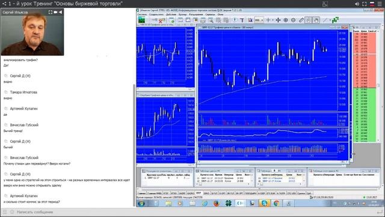Open the folder icon in the Windows taskbar
Viewport: 385px width, 217px height.
point(168,204)
